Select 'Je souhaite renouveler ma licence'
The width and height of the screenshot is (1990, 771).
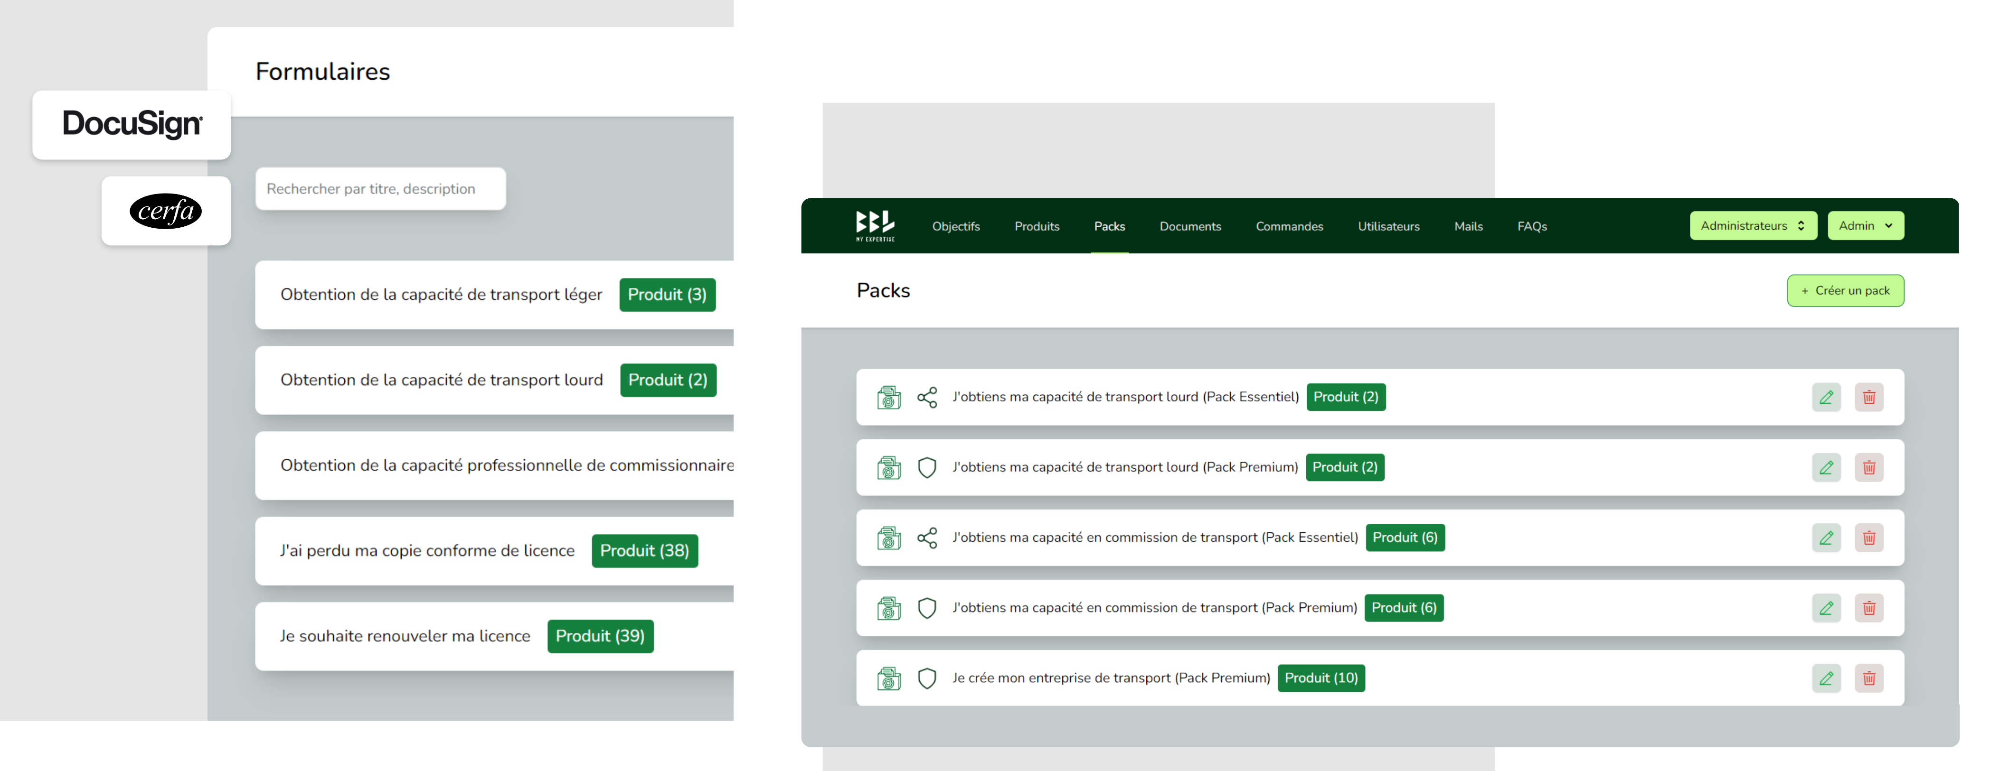405,636
